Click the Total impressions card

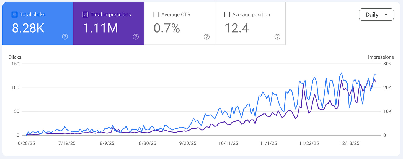click(x=108, y=23)
